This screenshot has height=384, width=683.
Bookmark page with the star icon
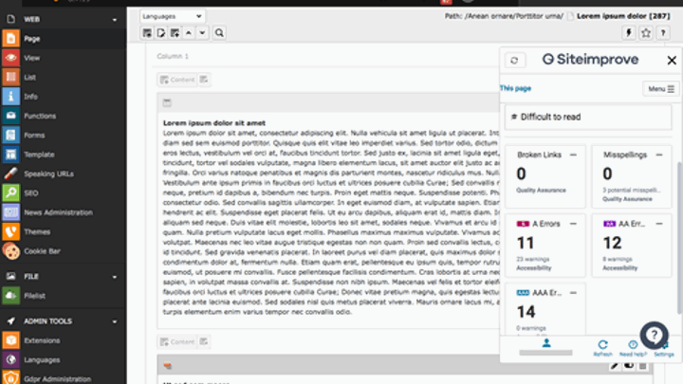pyautogui.click(x=645, y=32)
